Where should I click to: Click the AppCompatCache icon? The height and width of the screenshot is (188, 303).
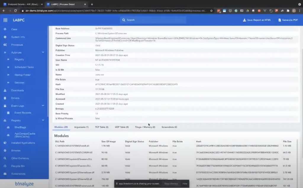[x=8, y=135]
